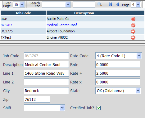Click the Line 1 address field
This screenshot has height=118, width=145.
pos(46,73)
